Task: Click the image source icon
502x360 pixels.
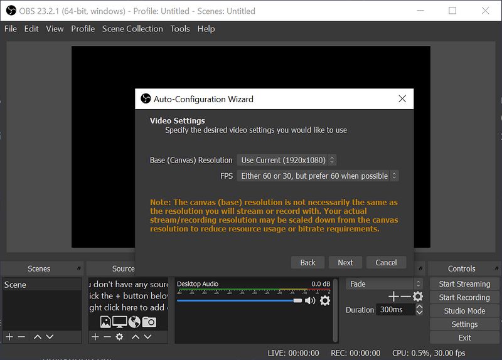Action: pyautogui.click(x=105, y=322)
